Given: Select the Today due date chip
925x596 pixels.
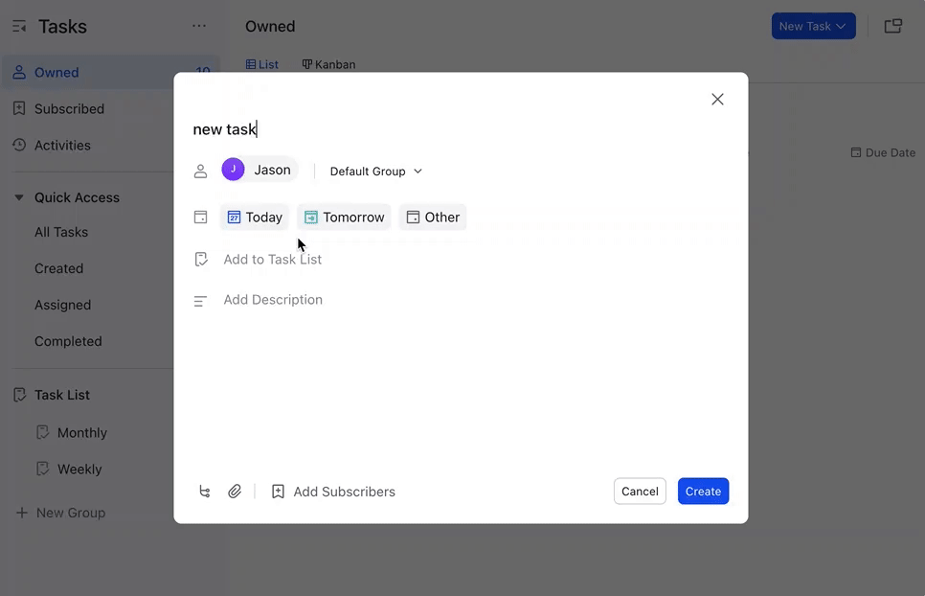Looking at the screenshot, I should [x=254, y=217].
